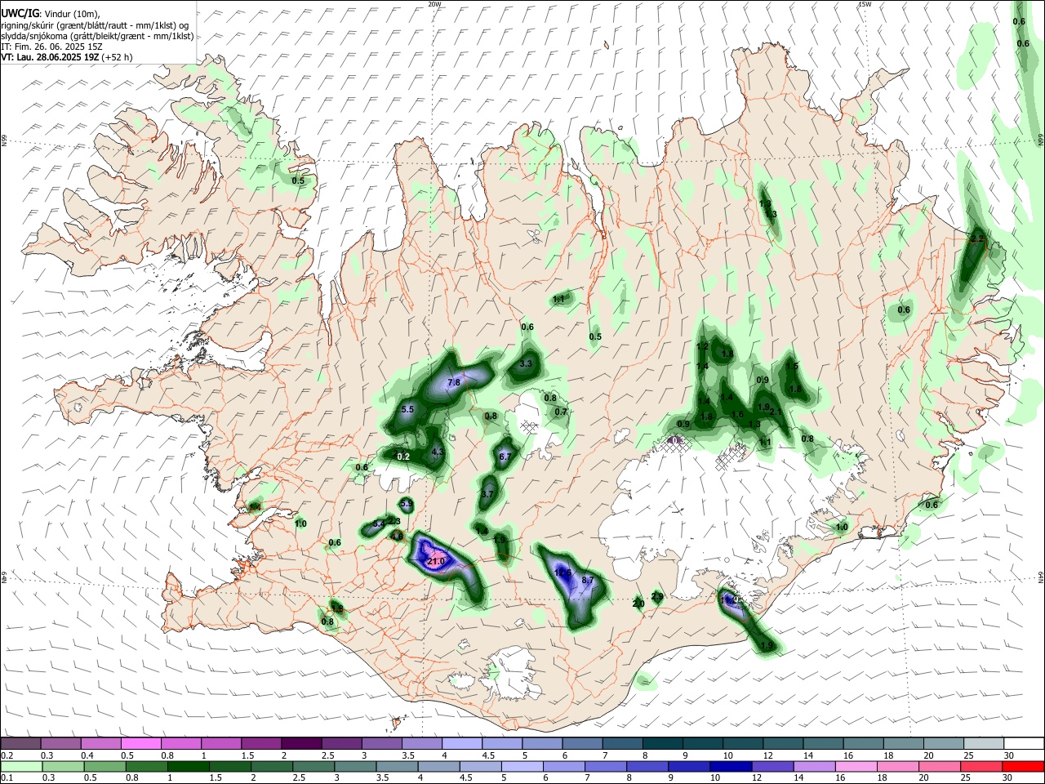Click the 1.6 precipitation label
Viewport: 1045px width, 784px height.
tap(737, 415)
